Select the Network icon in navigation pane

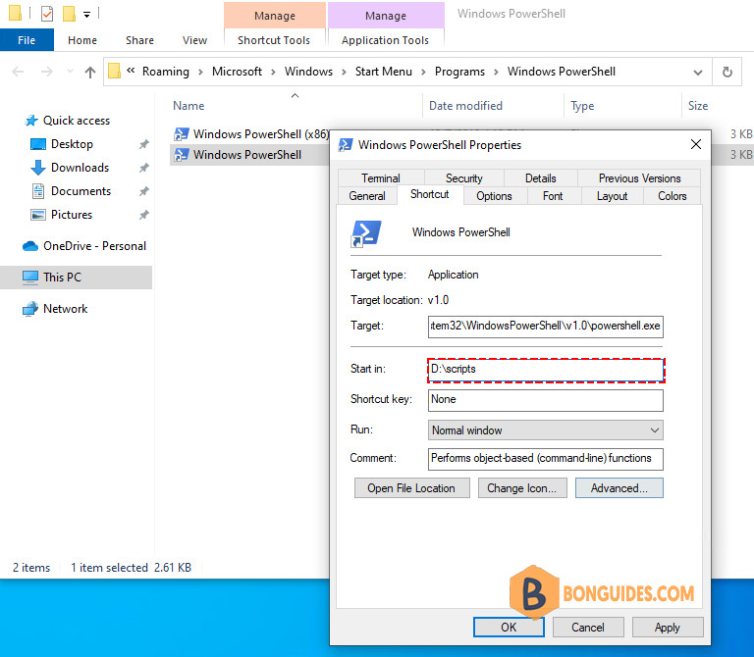30,309
